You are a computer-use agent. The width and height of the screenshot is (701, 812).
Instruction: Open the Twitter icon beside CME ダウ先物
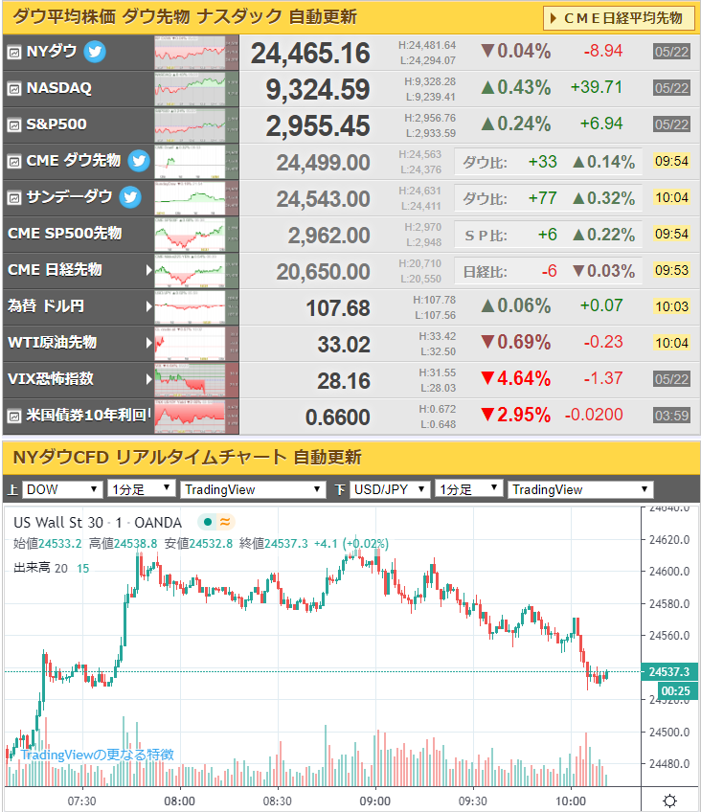tap(139, 161)
